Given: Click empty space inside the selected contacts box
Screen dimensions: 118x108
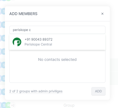Looking at the screenshot, I should 57,73.
